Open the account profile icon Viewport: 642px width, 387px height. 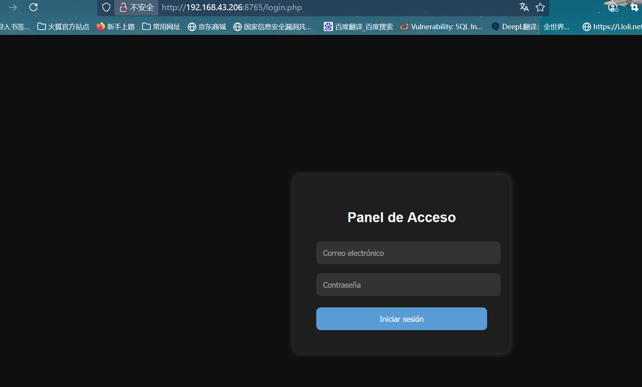(x=613, y=7)
